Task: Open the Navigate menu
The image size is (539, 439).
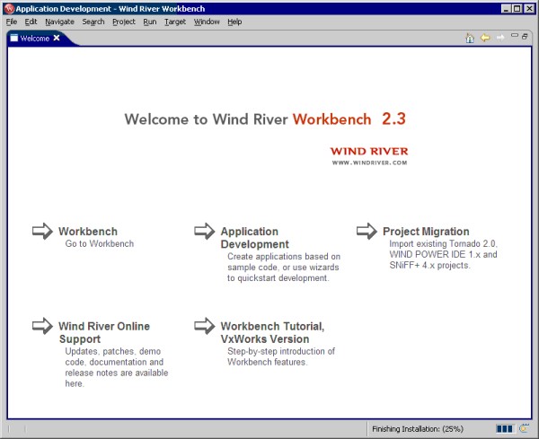Action: tap(59, 22)
